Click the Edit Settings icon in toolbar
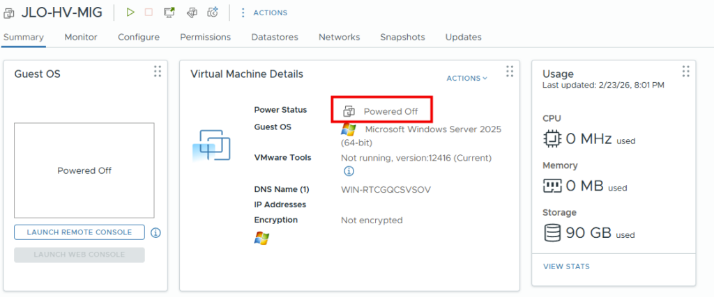The height and width of the screenshot is (297, 714). [x=192, y=13]
